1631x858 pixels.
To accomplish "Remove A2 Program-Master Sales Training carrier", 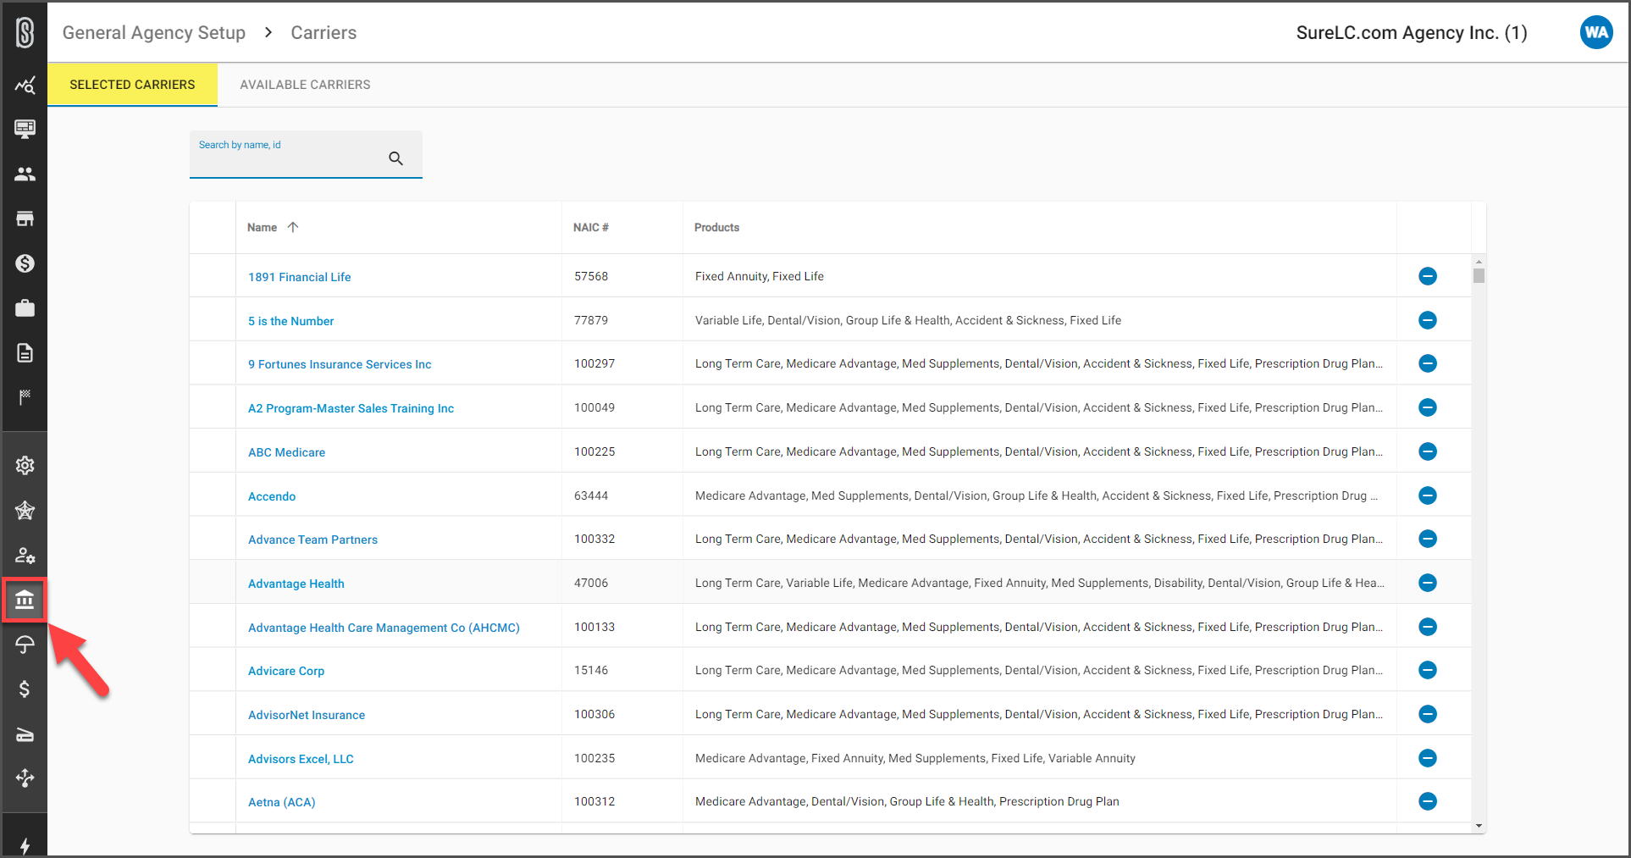I will (x=1428, y=407).
